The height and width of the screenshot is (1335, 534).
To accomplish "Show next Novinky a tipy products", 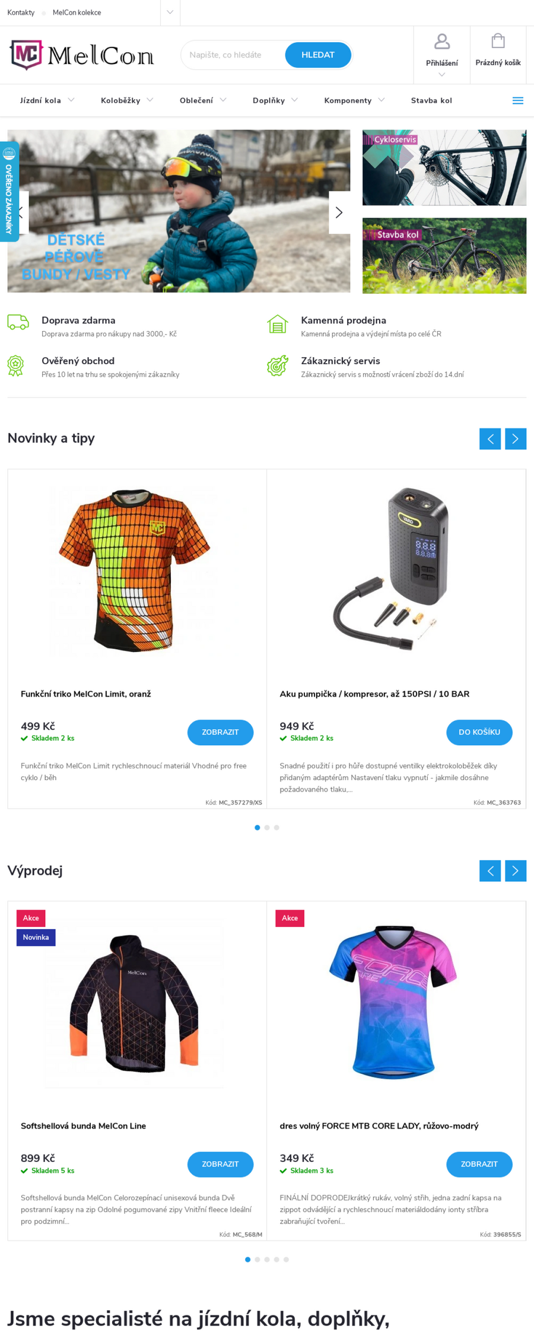I will (x=516, y=439).
